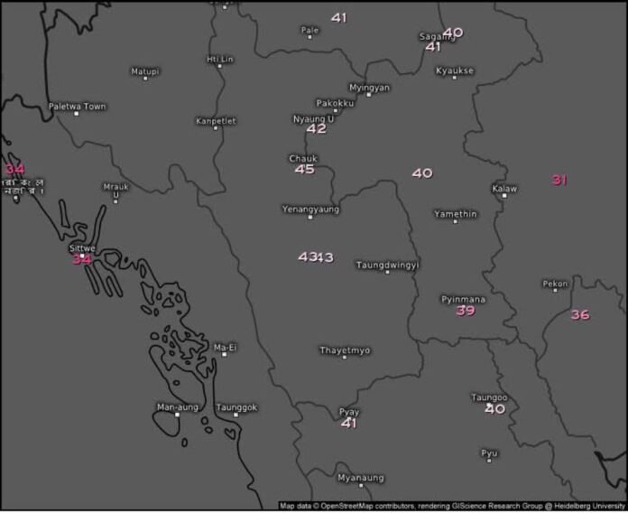This screenshot has height=513, width=628.
Task: Click the 42 temperature value near Nyaung U
Action: pyautogui.click(x=316, y=129)
